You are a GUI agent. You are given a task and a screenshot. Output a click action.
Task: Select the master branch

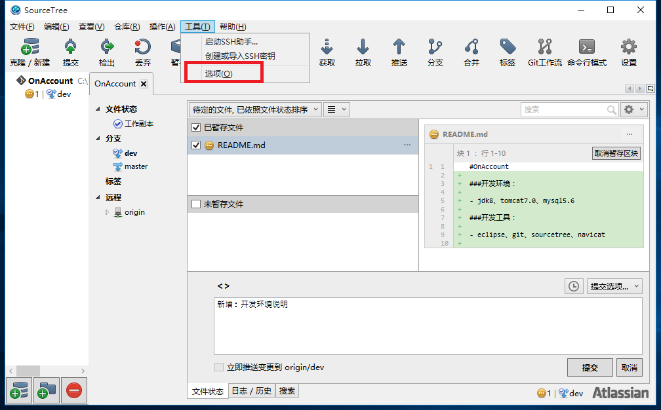pyautogui.click(x=136, y=166)
